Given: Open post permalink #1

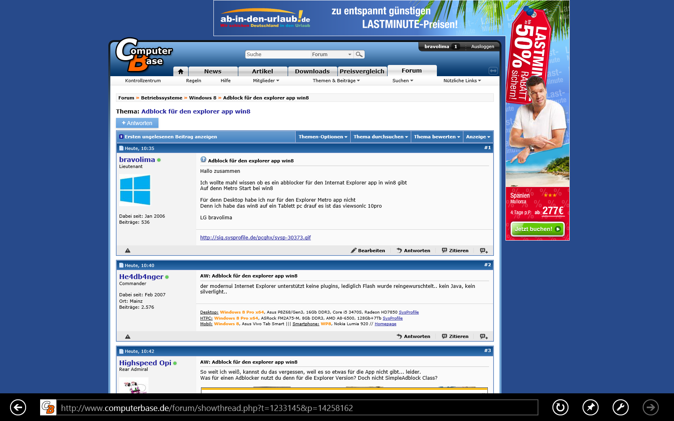Looking at the screenshot, I should point(487,148).
